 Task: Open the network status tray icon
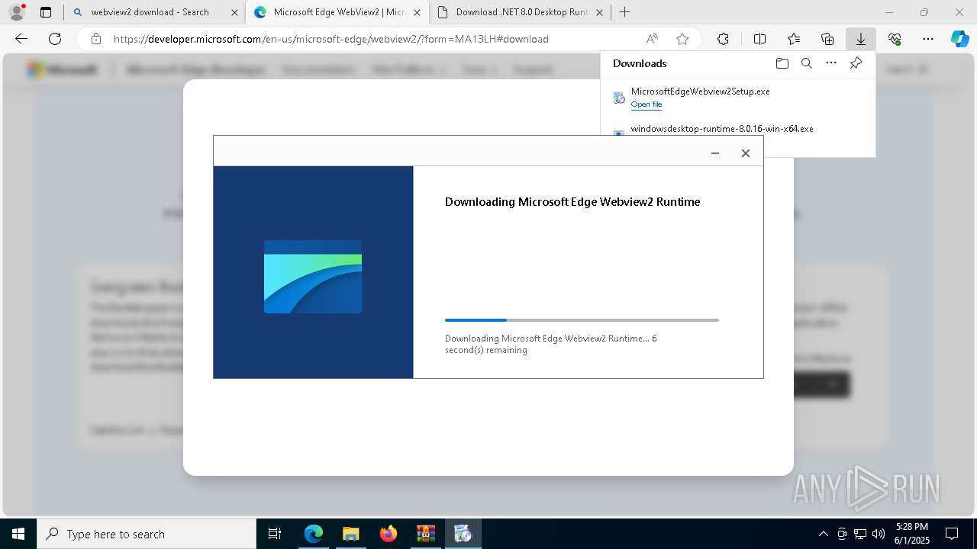(x=860, y=534)
